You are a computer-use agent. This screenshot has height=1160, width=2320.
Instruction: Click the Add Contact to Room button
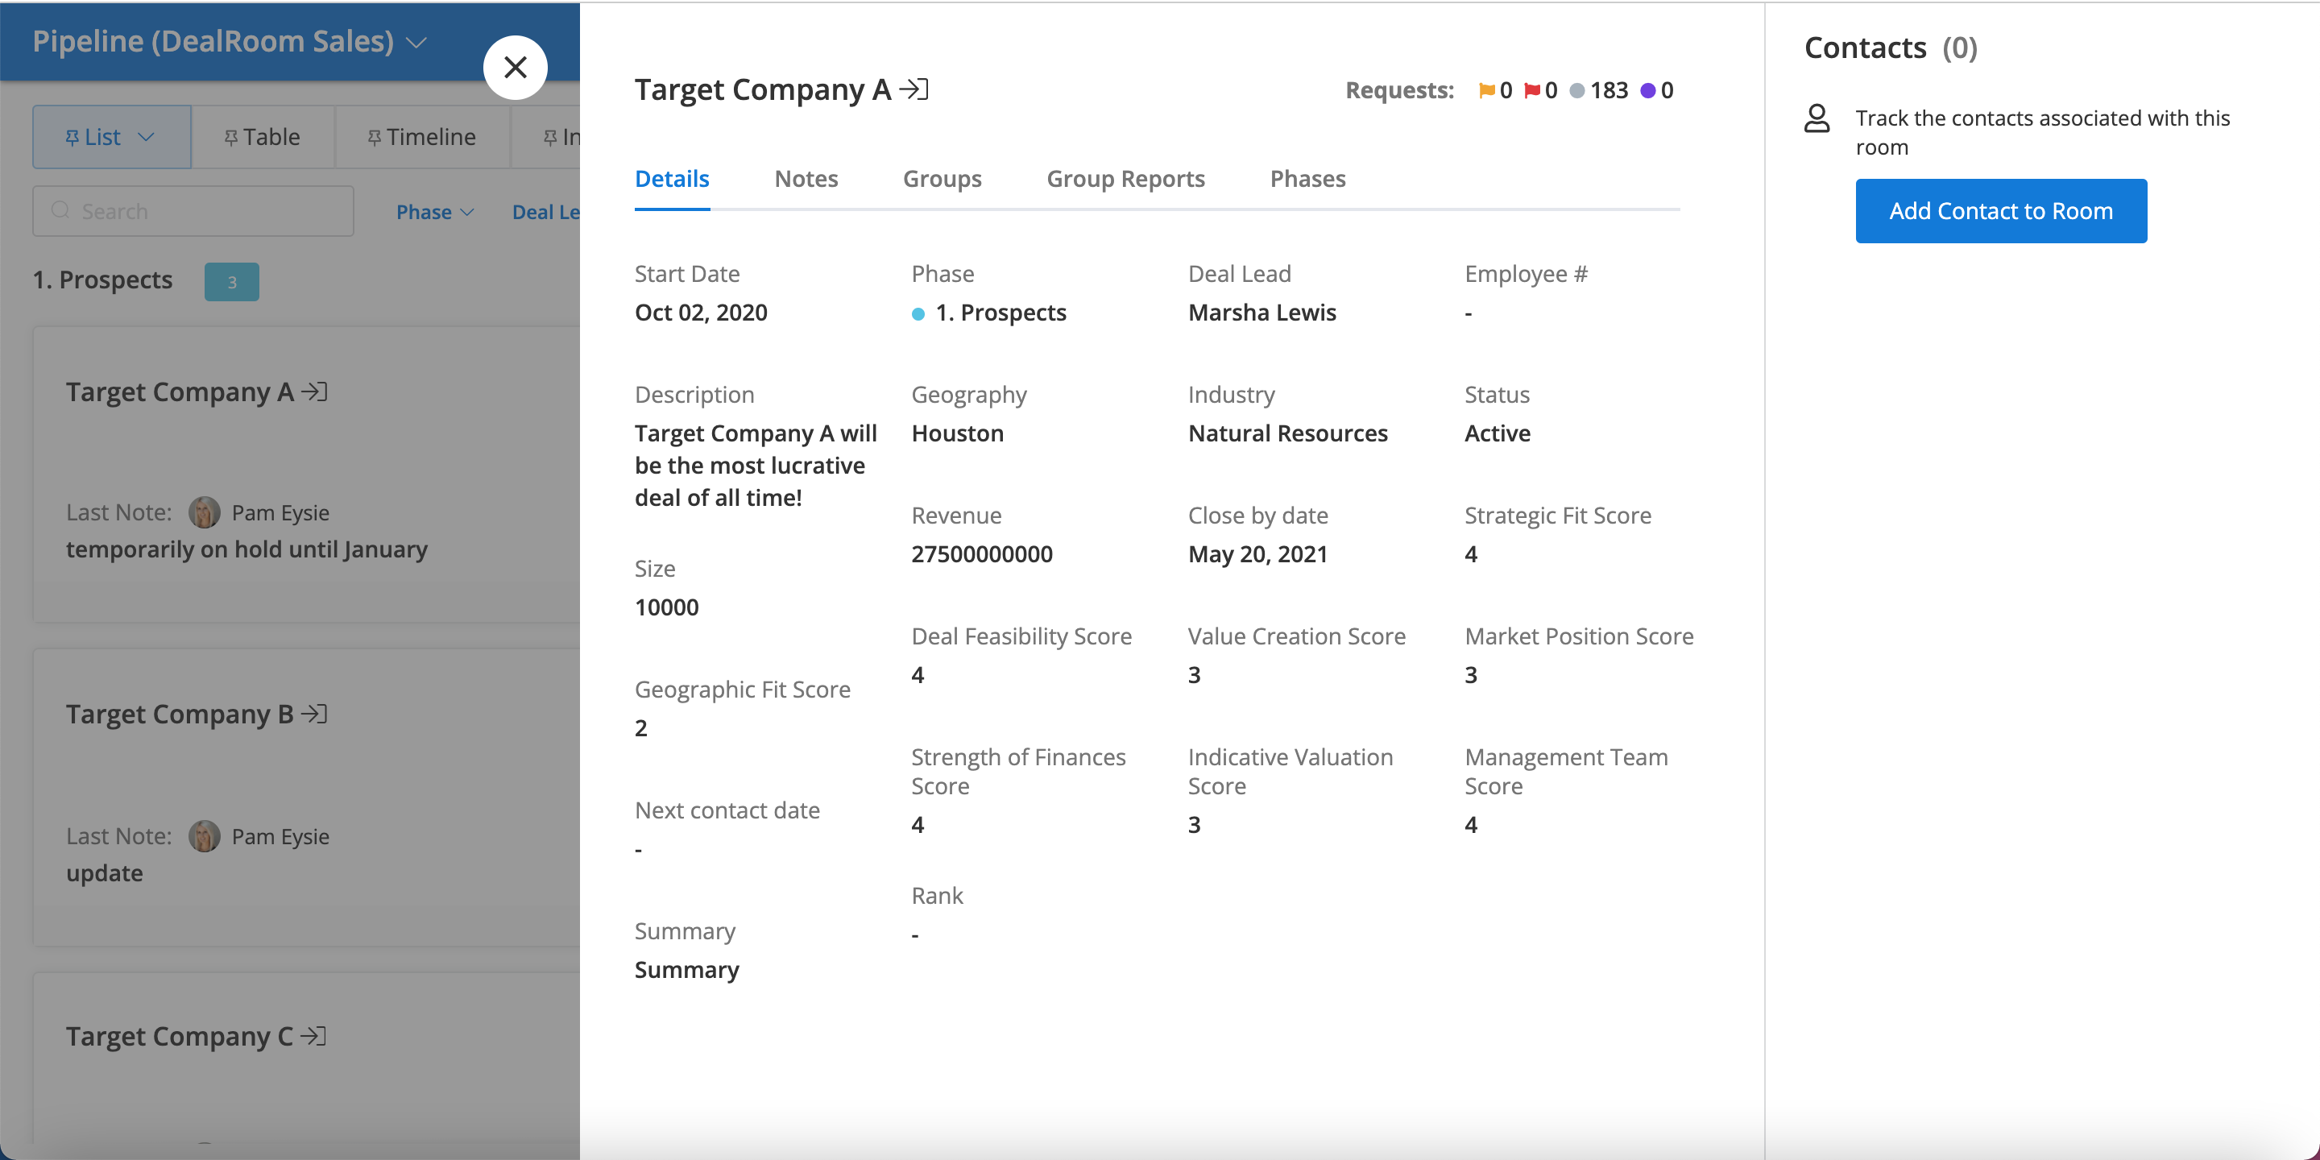pyautogui.click(x=2000, y=209)
